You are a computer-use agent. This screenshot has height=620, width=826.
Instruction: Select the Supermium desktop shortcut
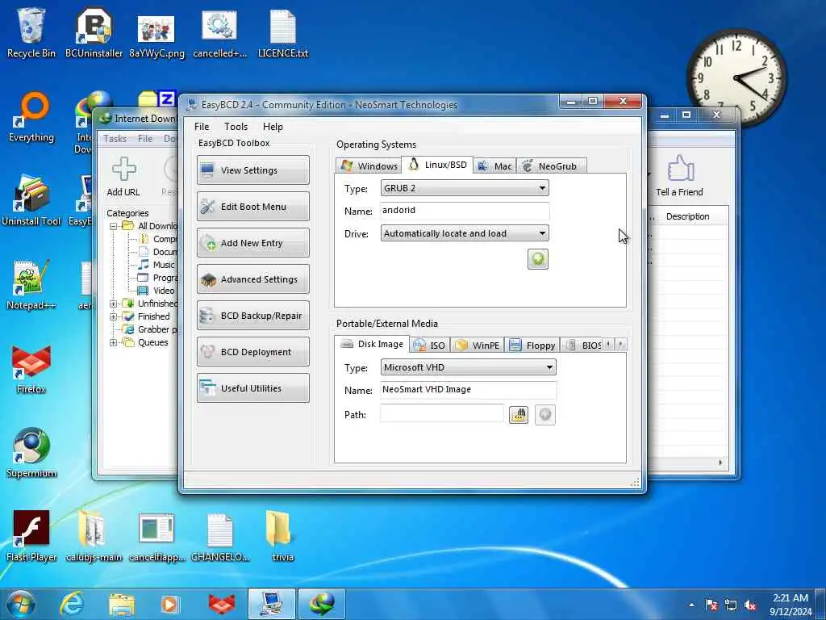point(31,453)
